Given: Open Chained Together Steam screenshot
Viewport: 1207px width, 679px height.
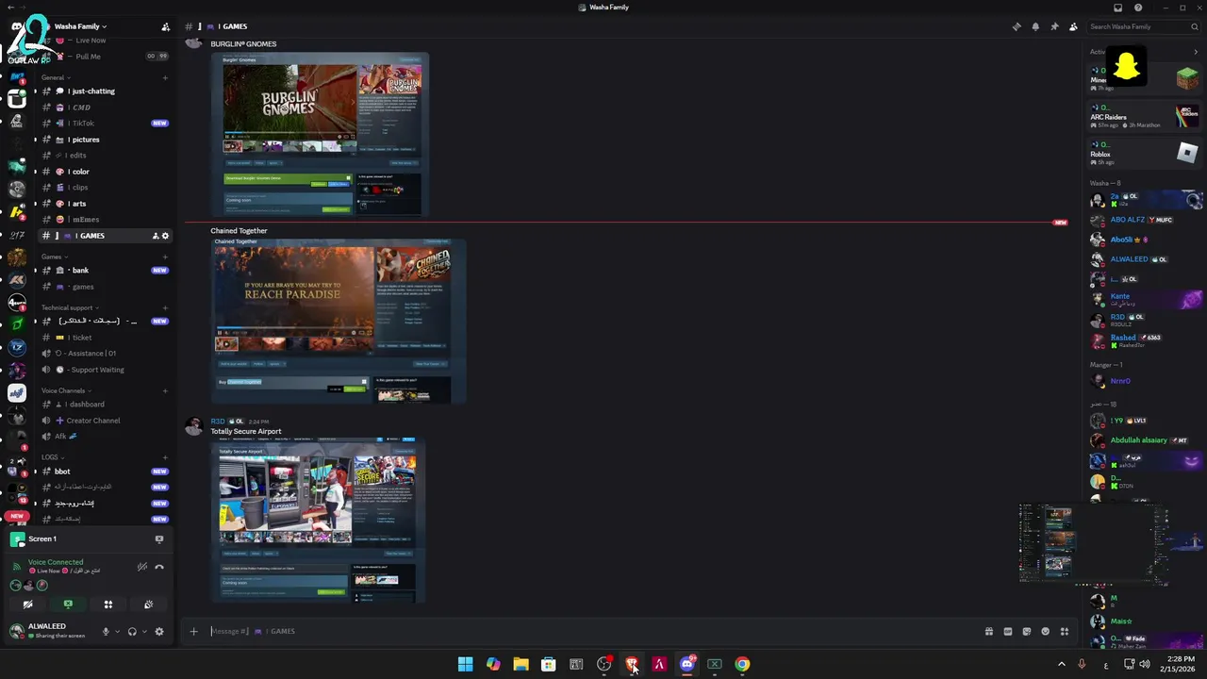Looking at the screenshot, I should 339,321.
